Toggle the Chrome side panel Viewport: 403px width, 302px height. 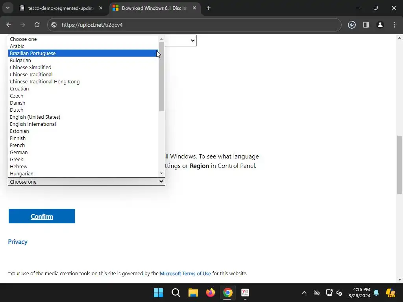(x=366, y=25)
